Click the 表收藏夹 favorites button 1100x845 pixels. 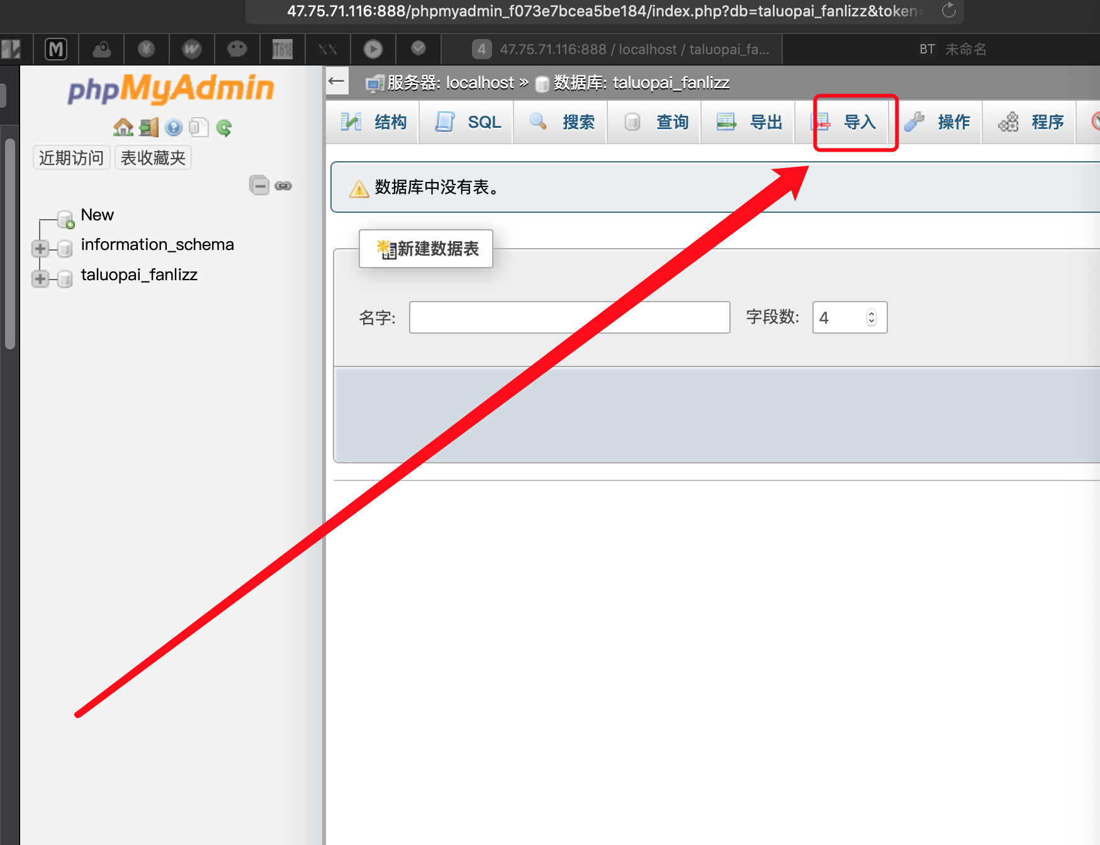click(x=153, y=157)
